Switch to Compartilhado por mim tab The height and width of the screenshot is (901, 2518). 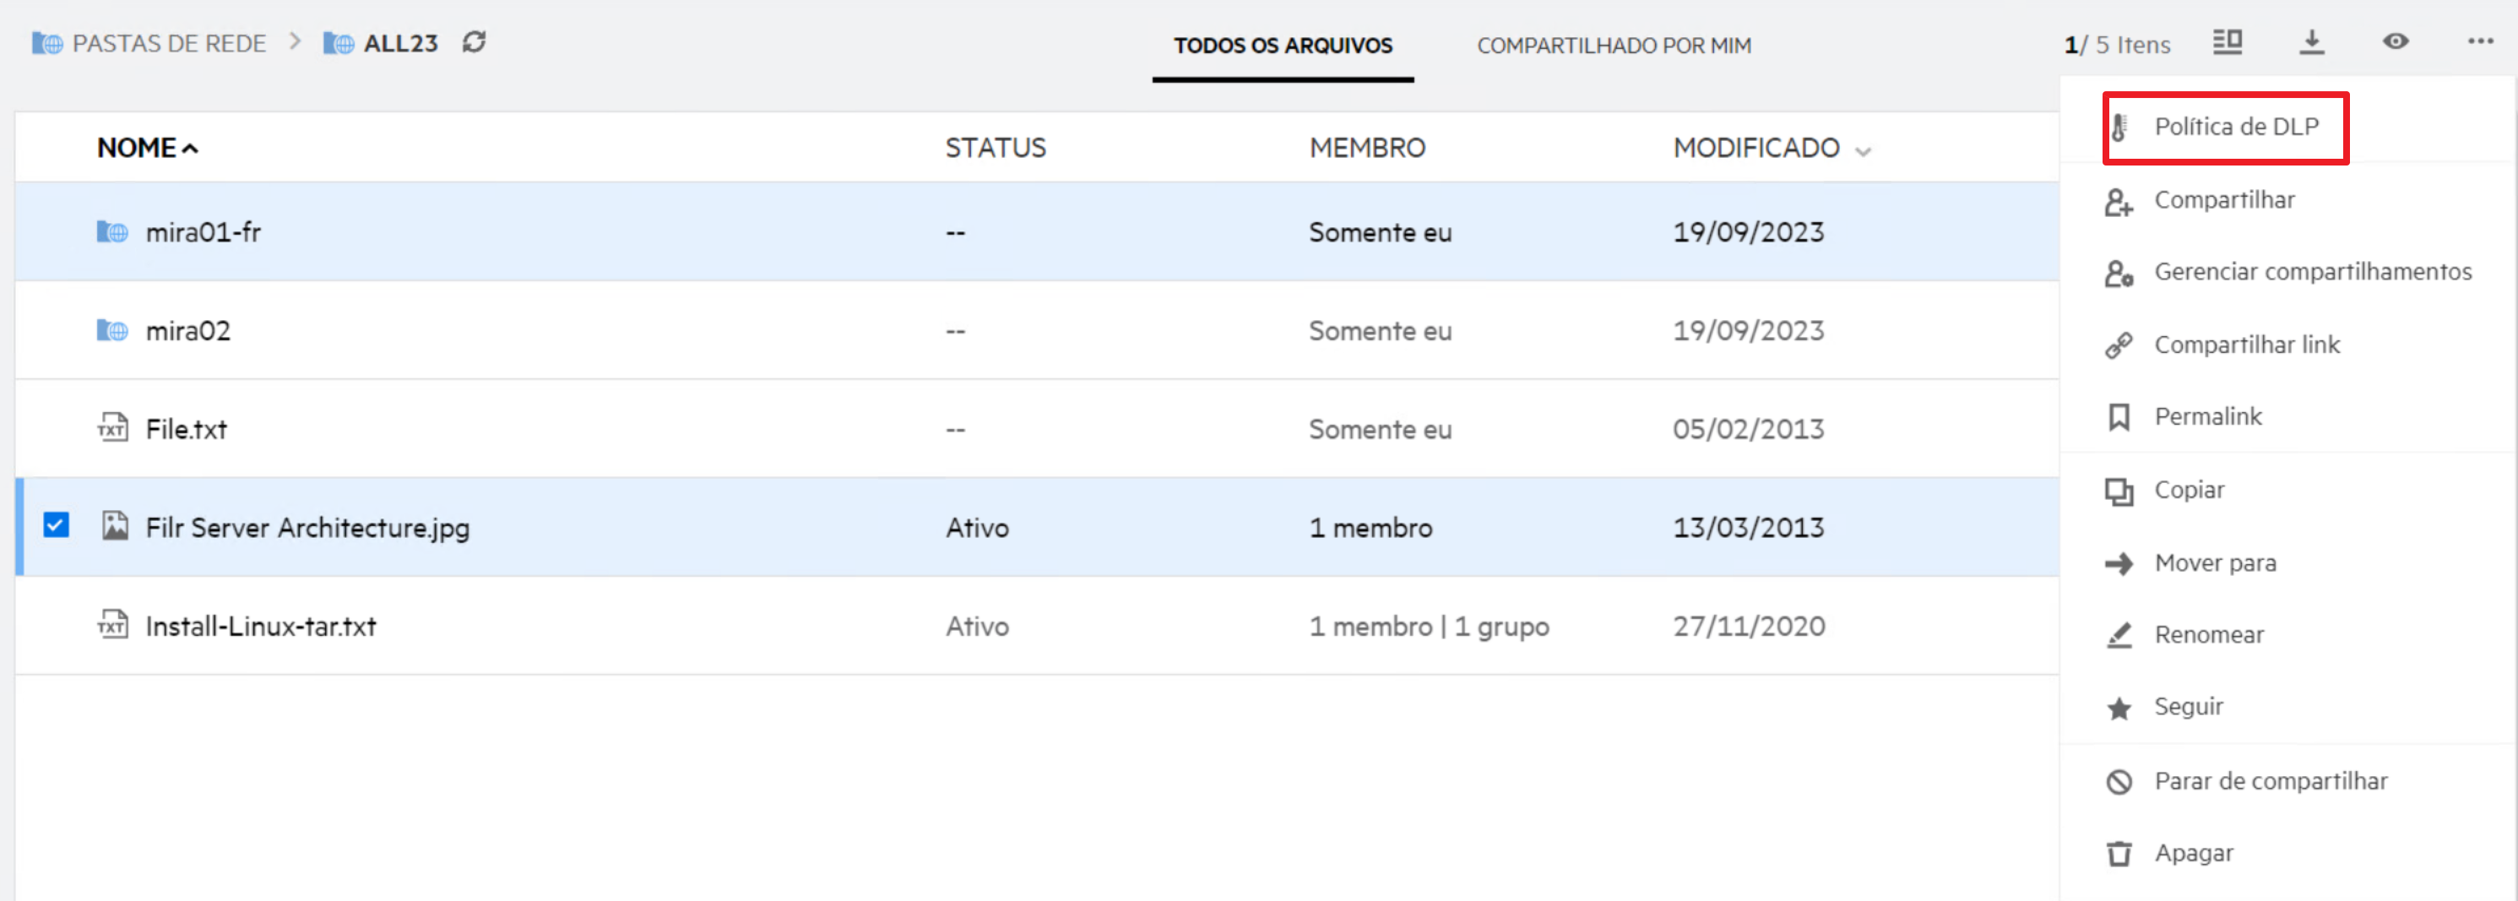click(x=1613, y=46)
